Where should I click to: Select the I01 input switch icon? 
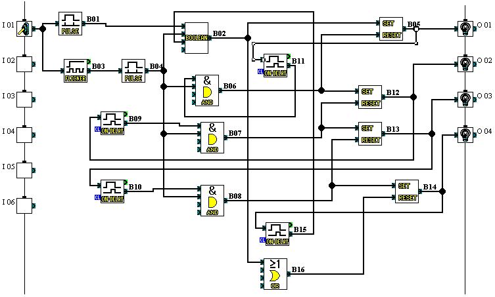[x=24, y=29]
